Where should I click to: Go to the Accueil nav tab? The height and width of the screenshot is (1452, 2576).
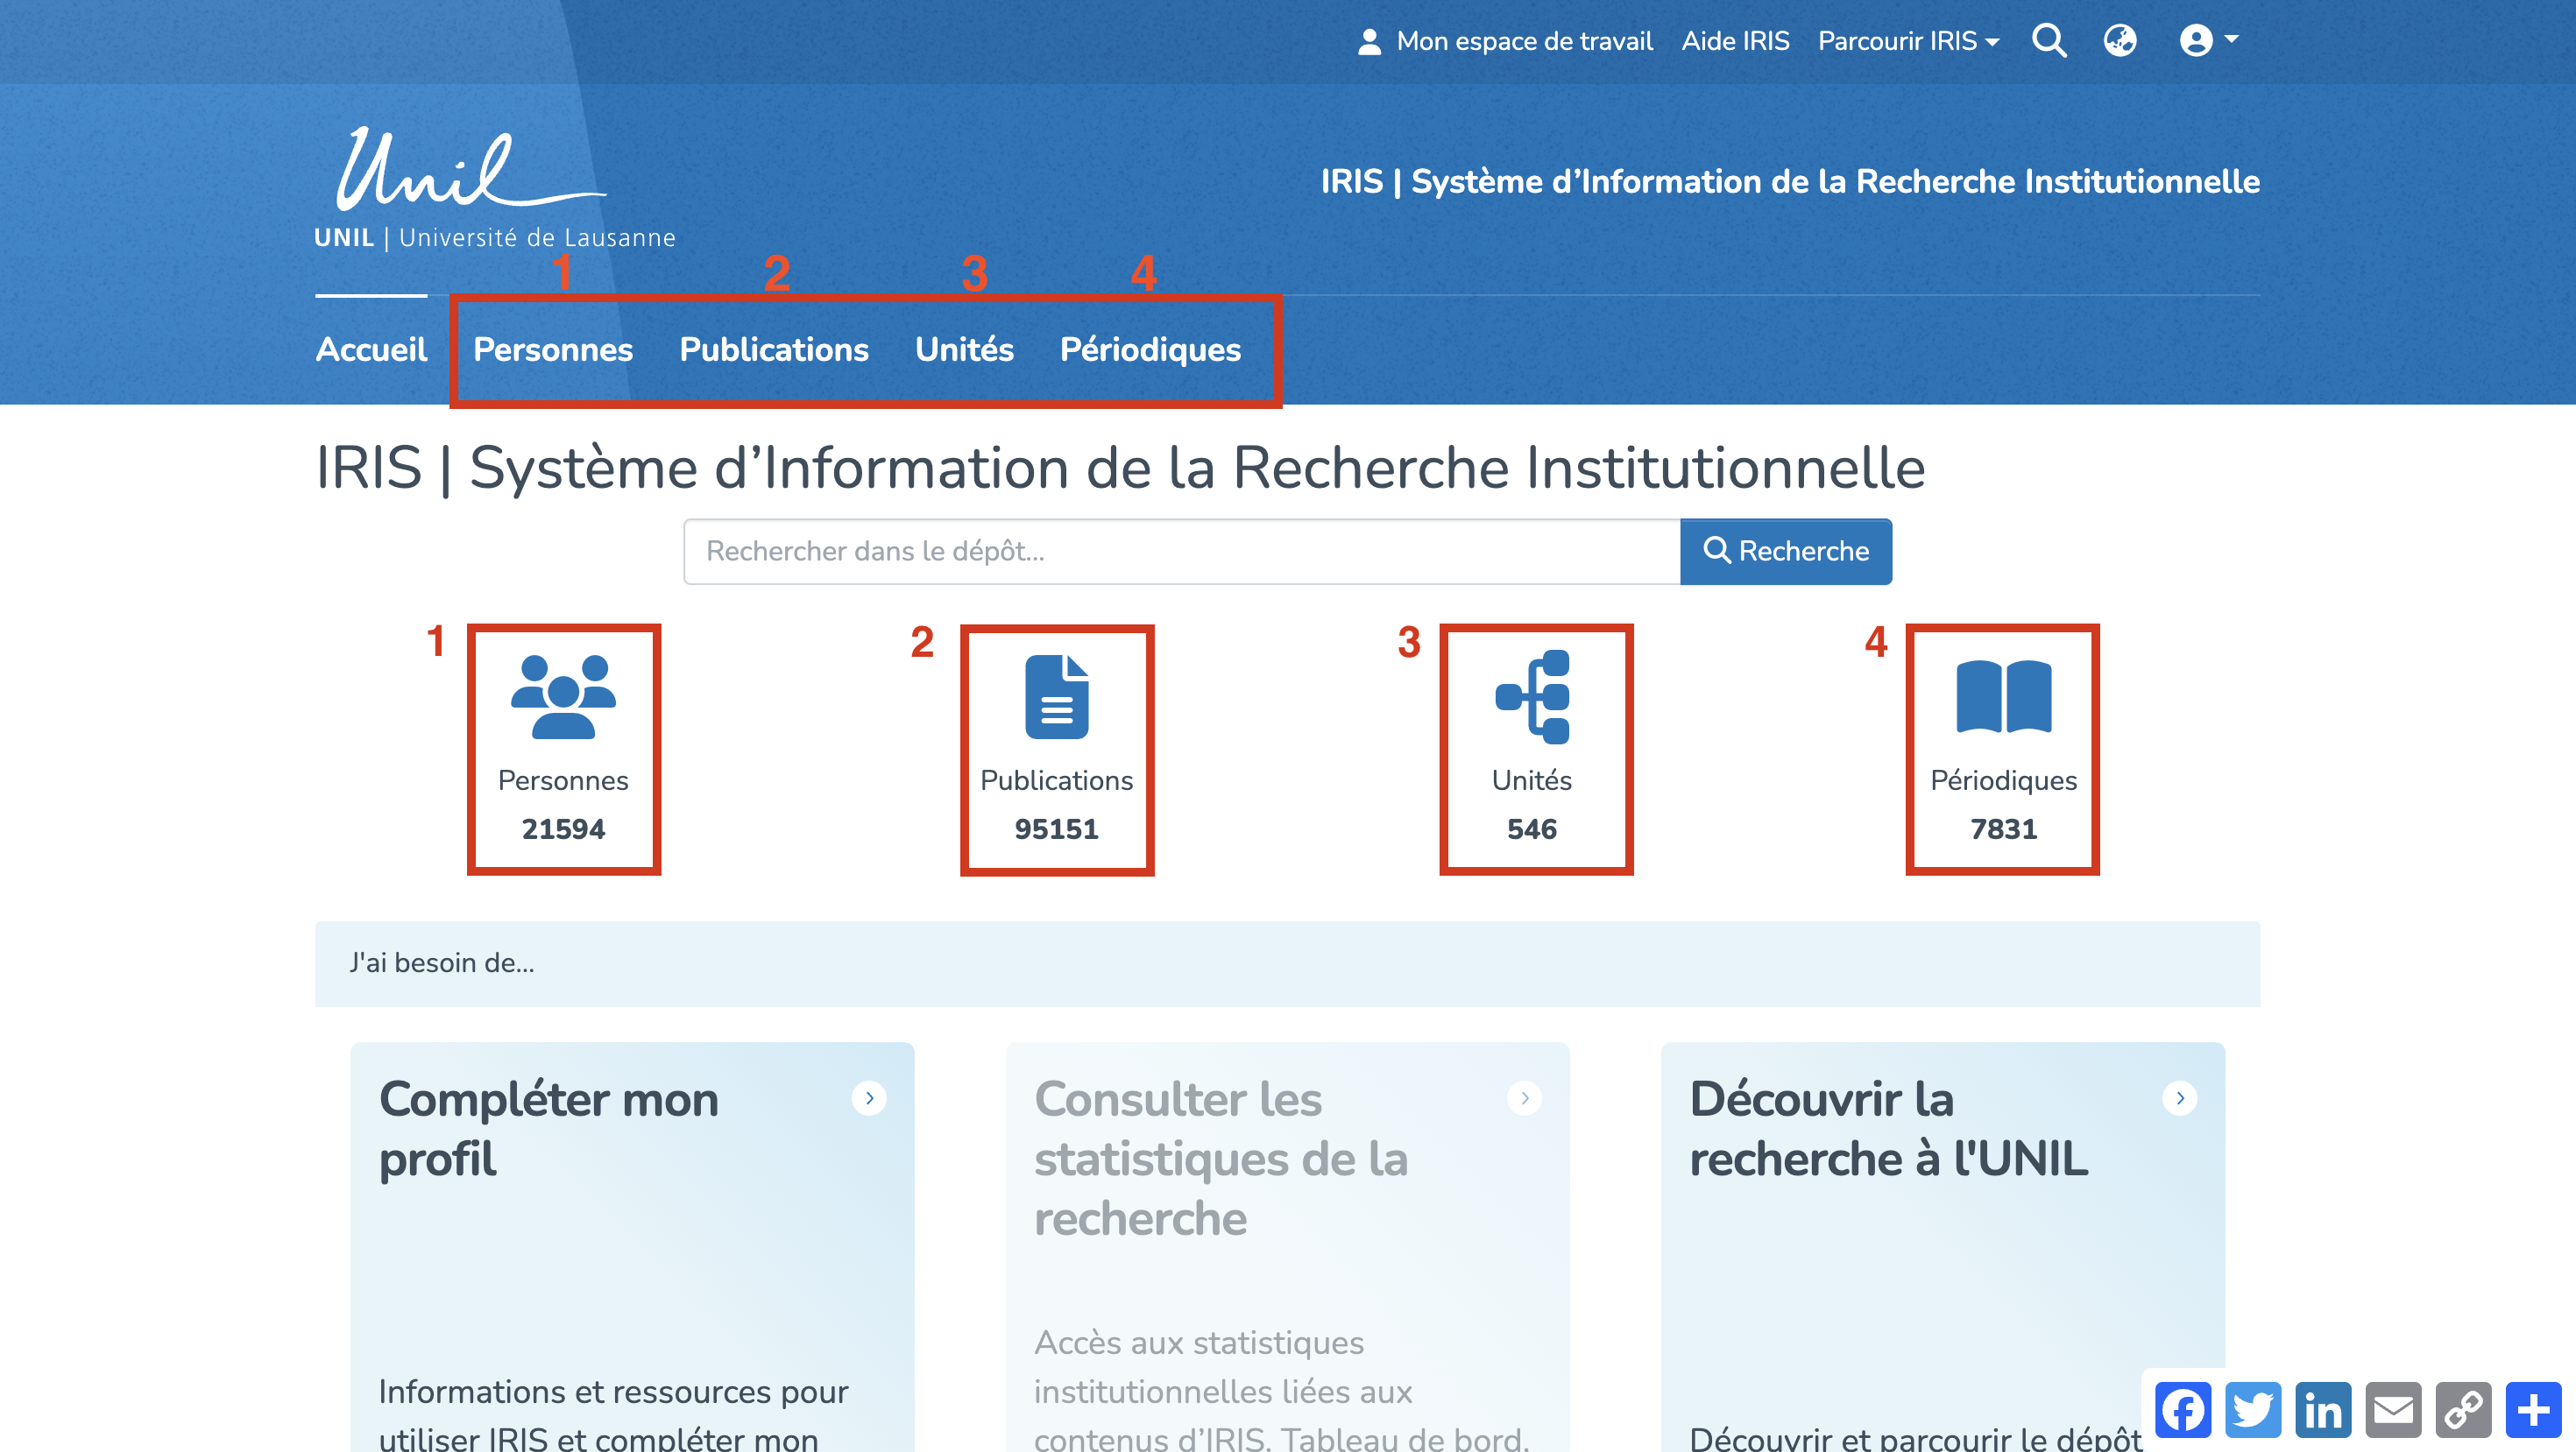371,349
